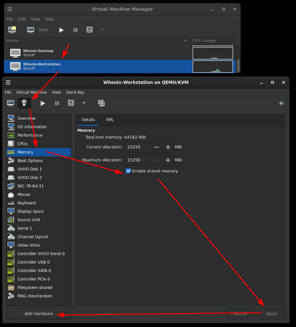Select Sound ich9 in the hardware list
The image size is (296, 327).
pos(39,220)
